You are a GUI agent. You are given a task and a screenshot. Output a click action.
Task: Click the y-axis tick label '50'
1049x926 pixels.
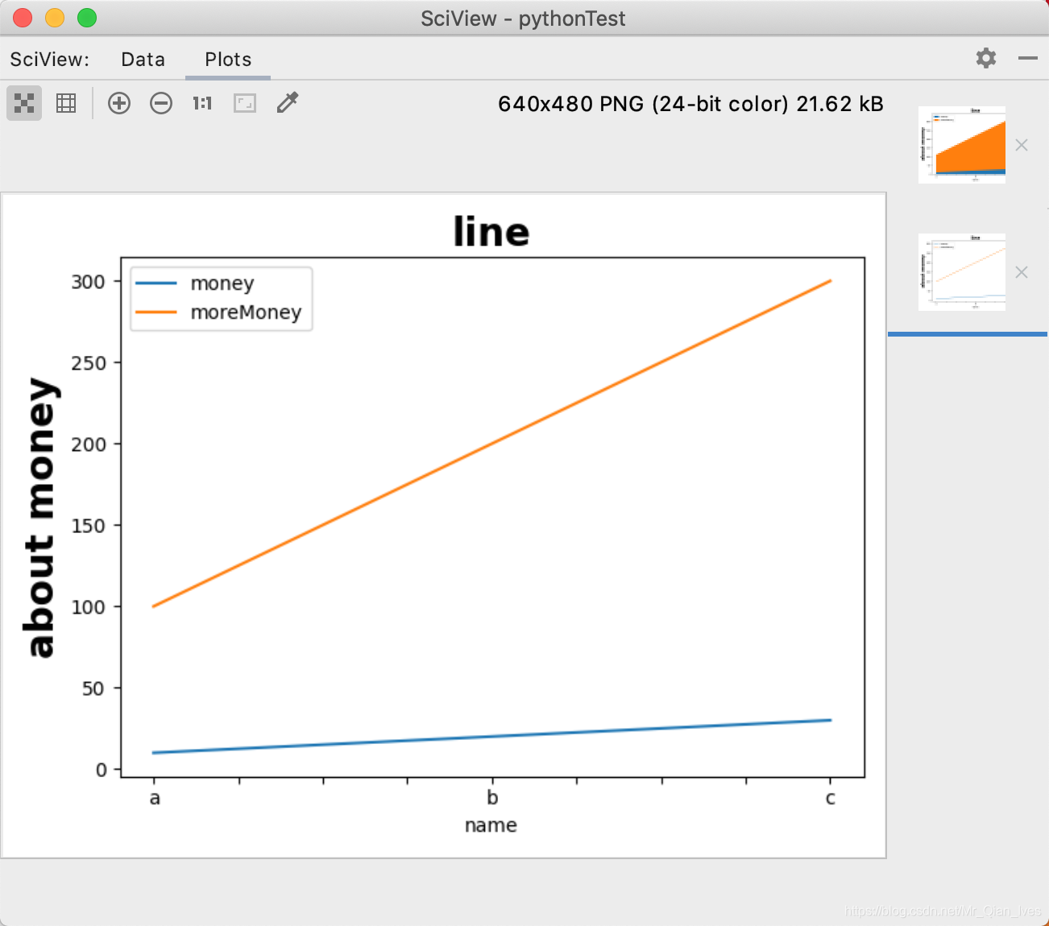93,688
